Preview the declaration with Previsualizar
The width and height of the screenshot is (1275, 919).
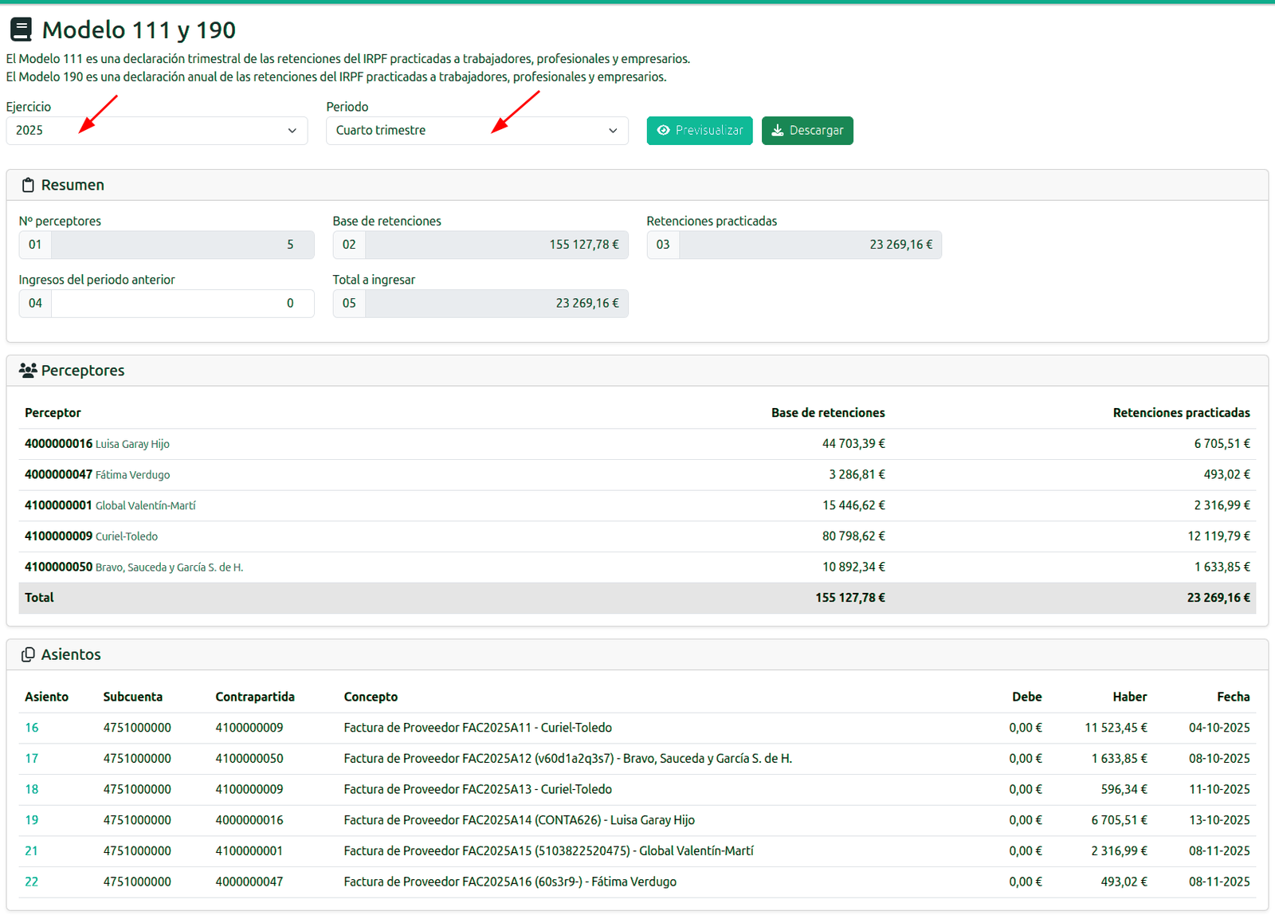pyautogui.click(x=700, y=131)
